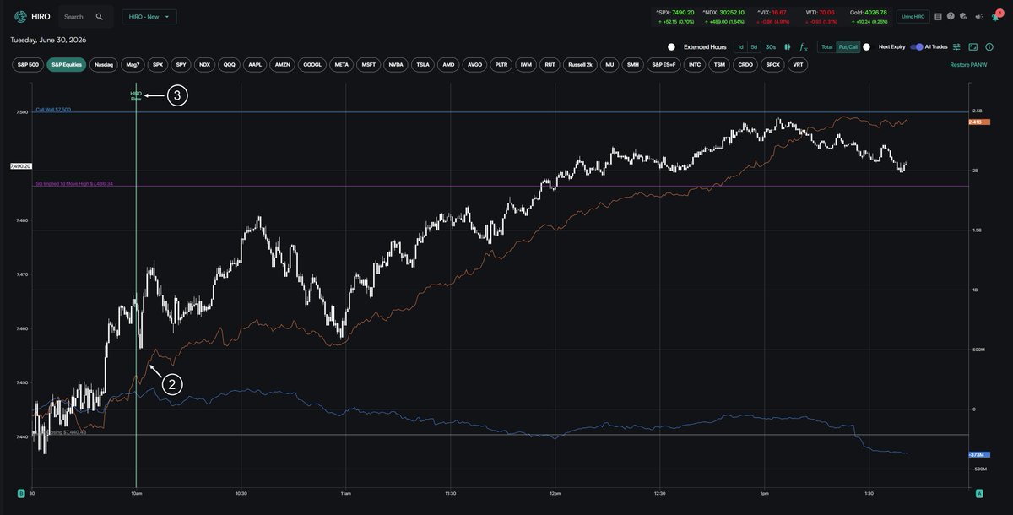Choose the SPY ticker chip
The height and width of the screenshot is (515, 1013).
click(x=181, y=64)
